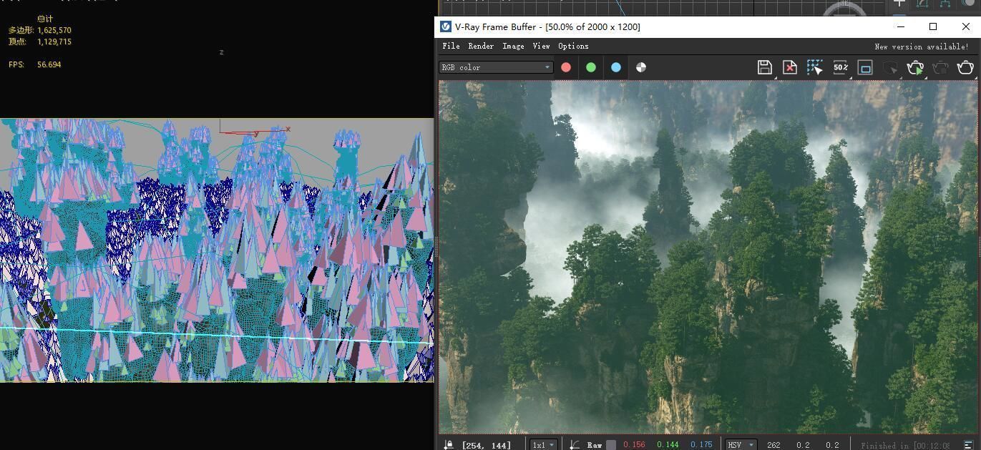Click the curve icon next to Raw

tap(575, 445)
